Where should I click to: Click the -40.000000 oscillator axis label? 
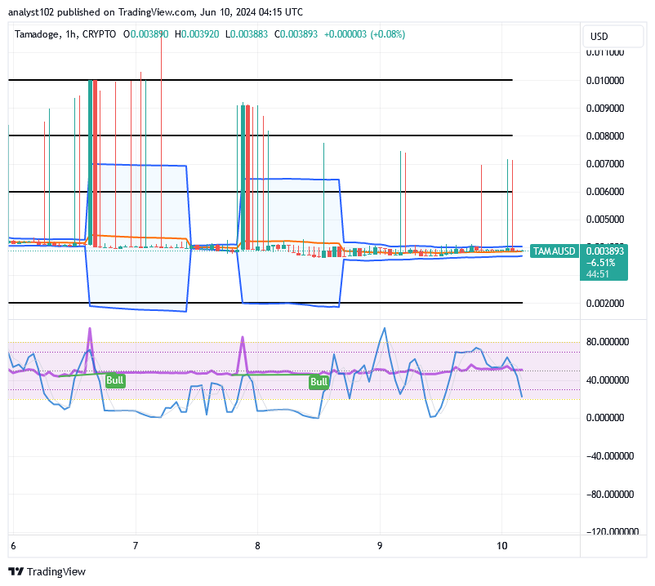[x=610, y=456]
